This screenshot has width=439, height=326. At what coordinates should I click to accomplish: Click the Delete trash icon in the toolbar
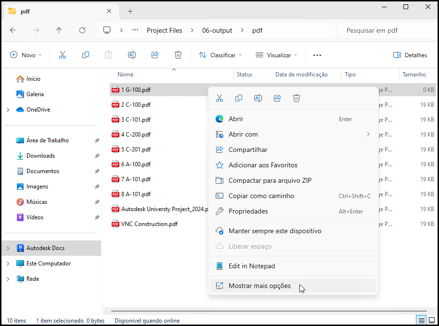pos(178,55)
